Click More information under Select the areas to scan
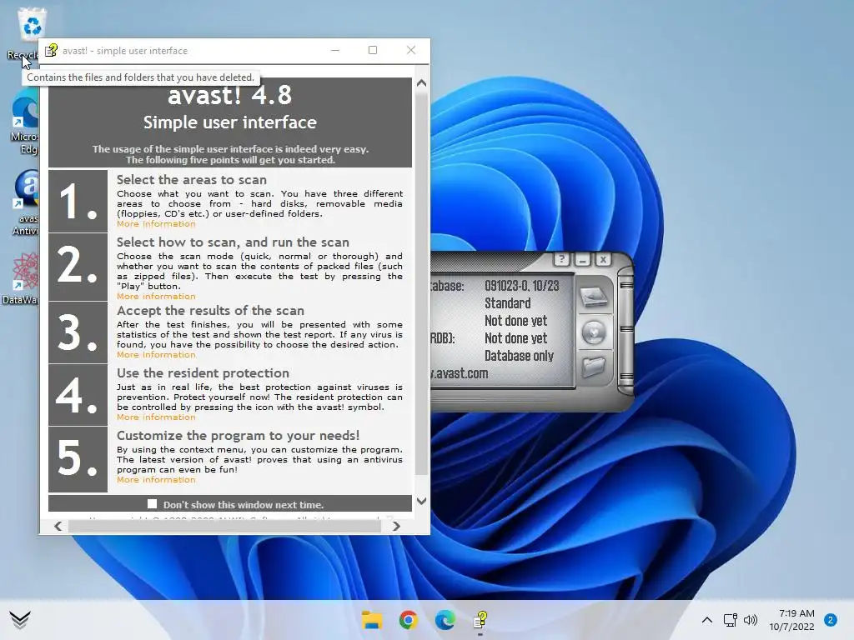This screenshot has height=640, width=854. click(156, 223)
